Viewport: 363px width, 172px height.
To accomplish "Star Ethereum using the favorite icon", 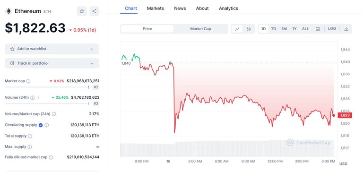I will coord(82,11).
